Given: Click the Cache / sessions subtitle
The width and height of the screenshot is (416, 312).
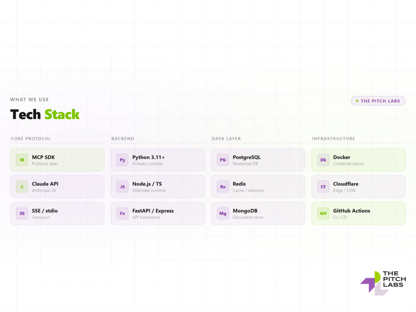Looking at the screenshot, I should pos(248,191).
